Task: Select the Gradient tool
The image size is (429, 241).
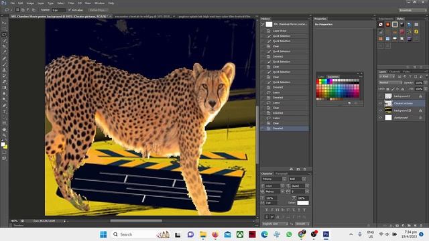Action: [x=4, y=88]
